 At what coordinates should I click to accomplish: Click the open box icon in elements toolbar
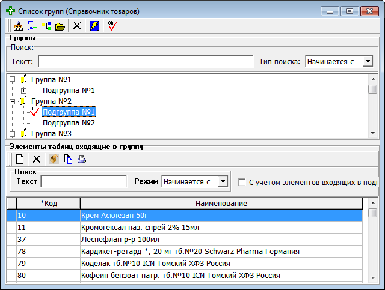point(54,159)
